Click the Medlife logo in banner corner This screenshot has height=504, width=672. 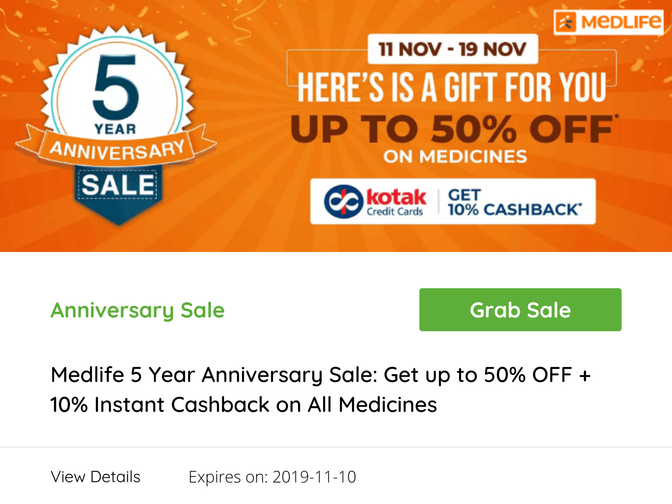coord(608,23)
